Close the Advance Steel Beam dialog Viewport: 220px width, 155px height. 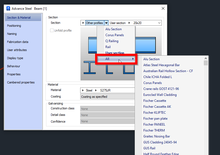pos(163,8)
